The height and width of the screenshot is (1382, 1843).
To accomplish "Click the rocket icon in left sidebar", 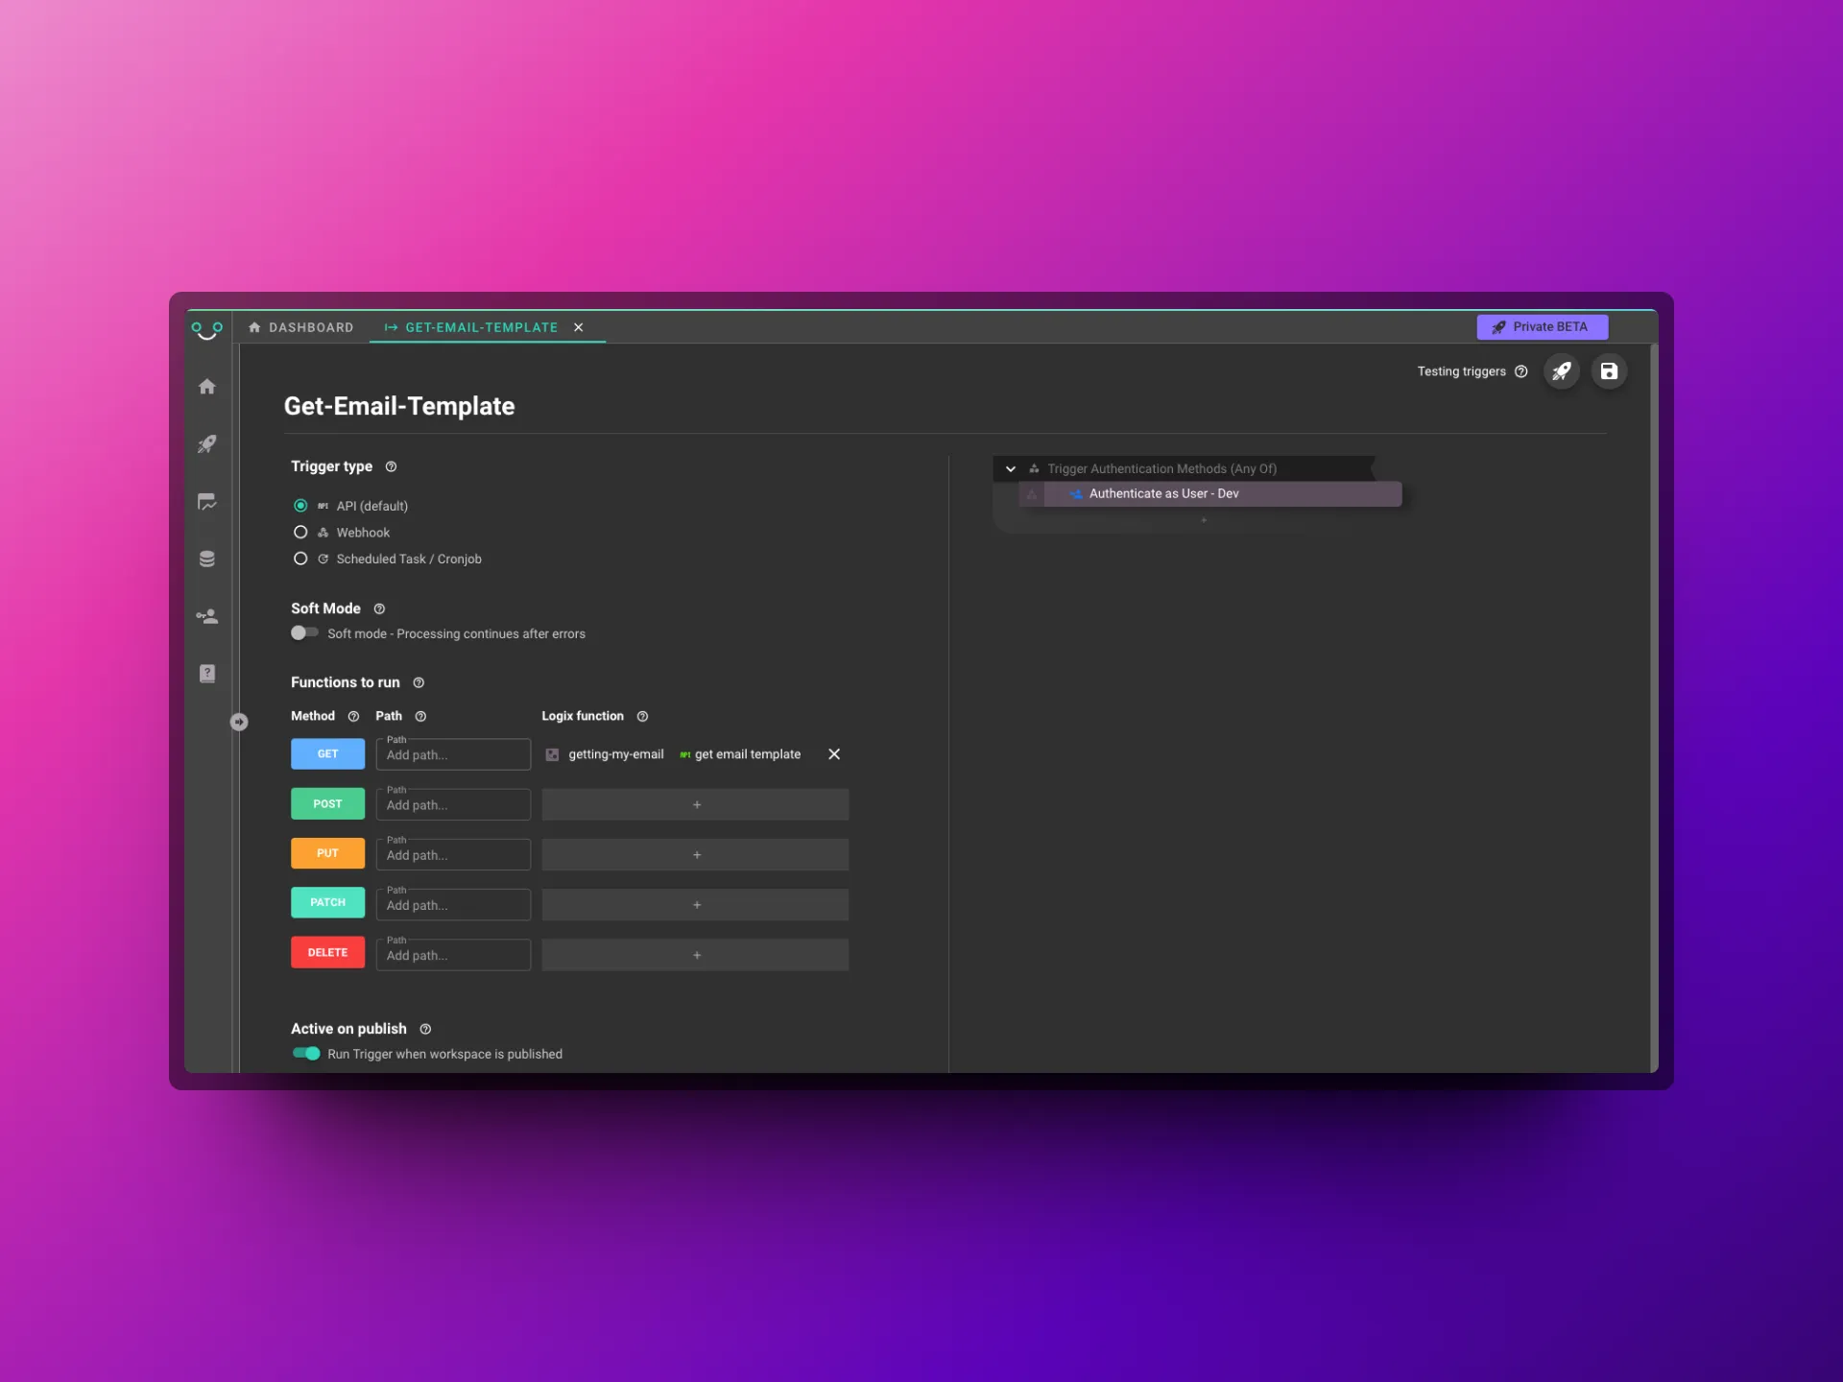I will point(207,444).
